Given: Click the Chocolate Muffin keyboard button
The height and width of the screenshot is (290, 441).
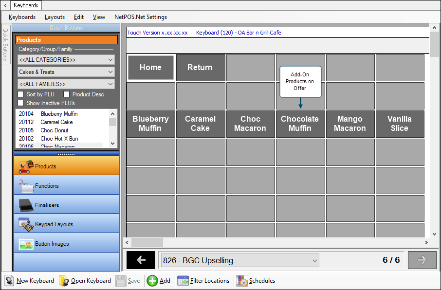Looking at the screenshot, I should click(x=300, y=124).
